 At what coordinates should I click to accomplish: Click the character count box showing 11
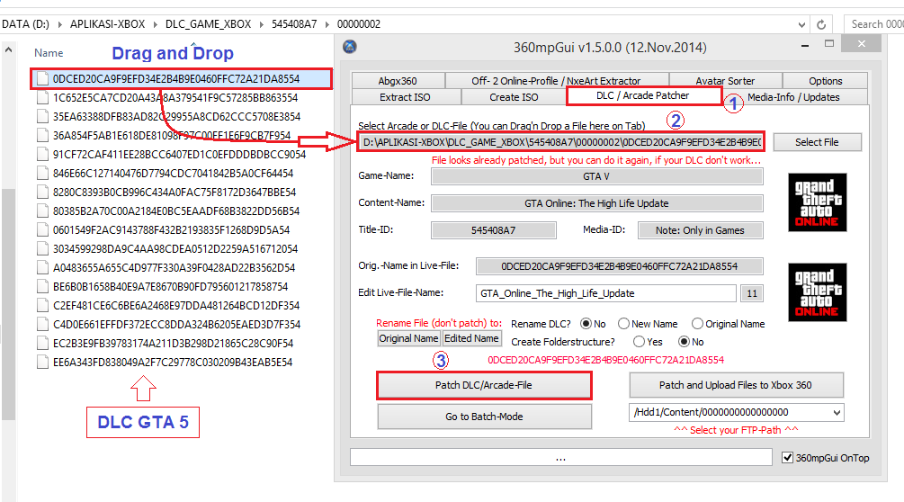[x=752, y=293]
